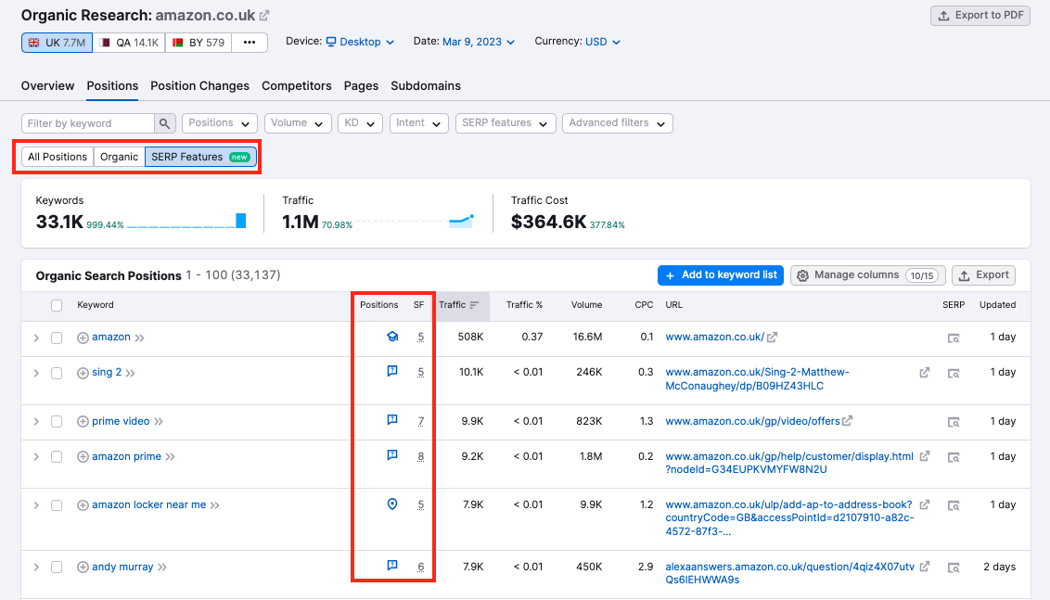Change Currency USD dropdown

[x=603, y=42]
